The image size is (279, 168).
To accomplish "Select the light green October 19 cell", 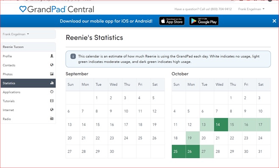I will (193, 138).
